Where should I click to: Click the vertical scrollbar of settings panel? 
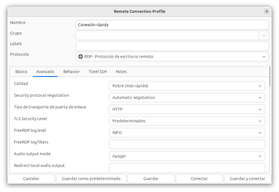[x=270, y=77]
